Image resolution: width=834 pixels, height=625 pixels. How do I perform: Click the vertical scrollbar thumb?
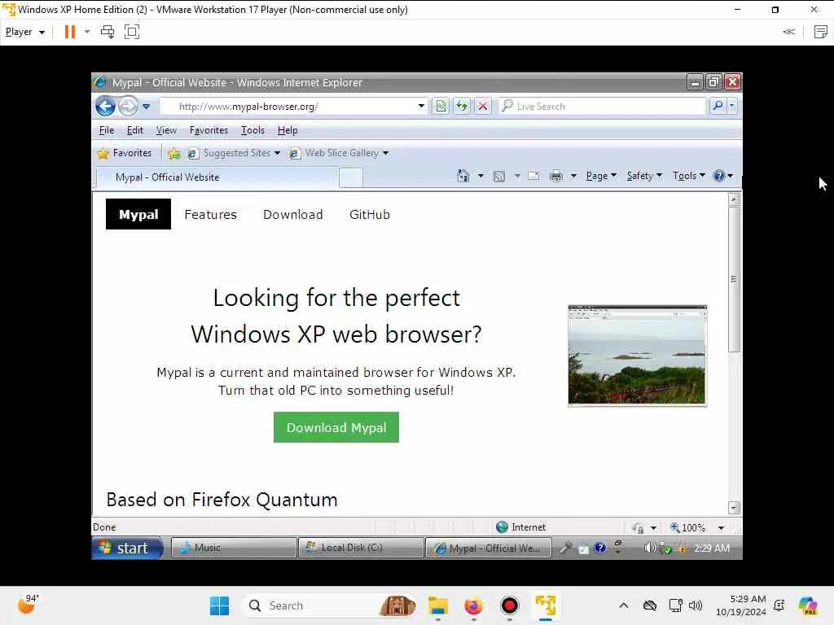click(x=734, y=280)
